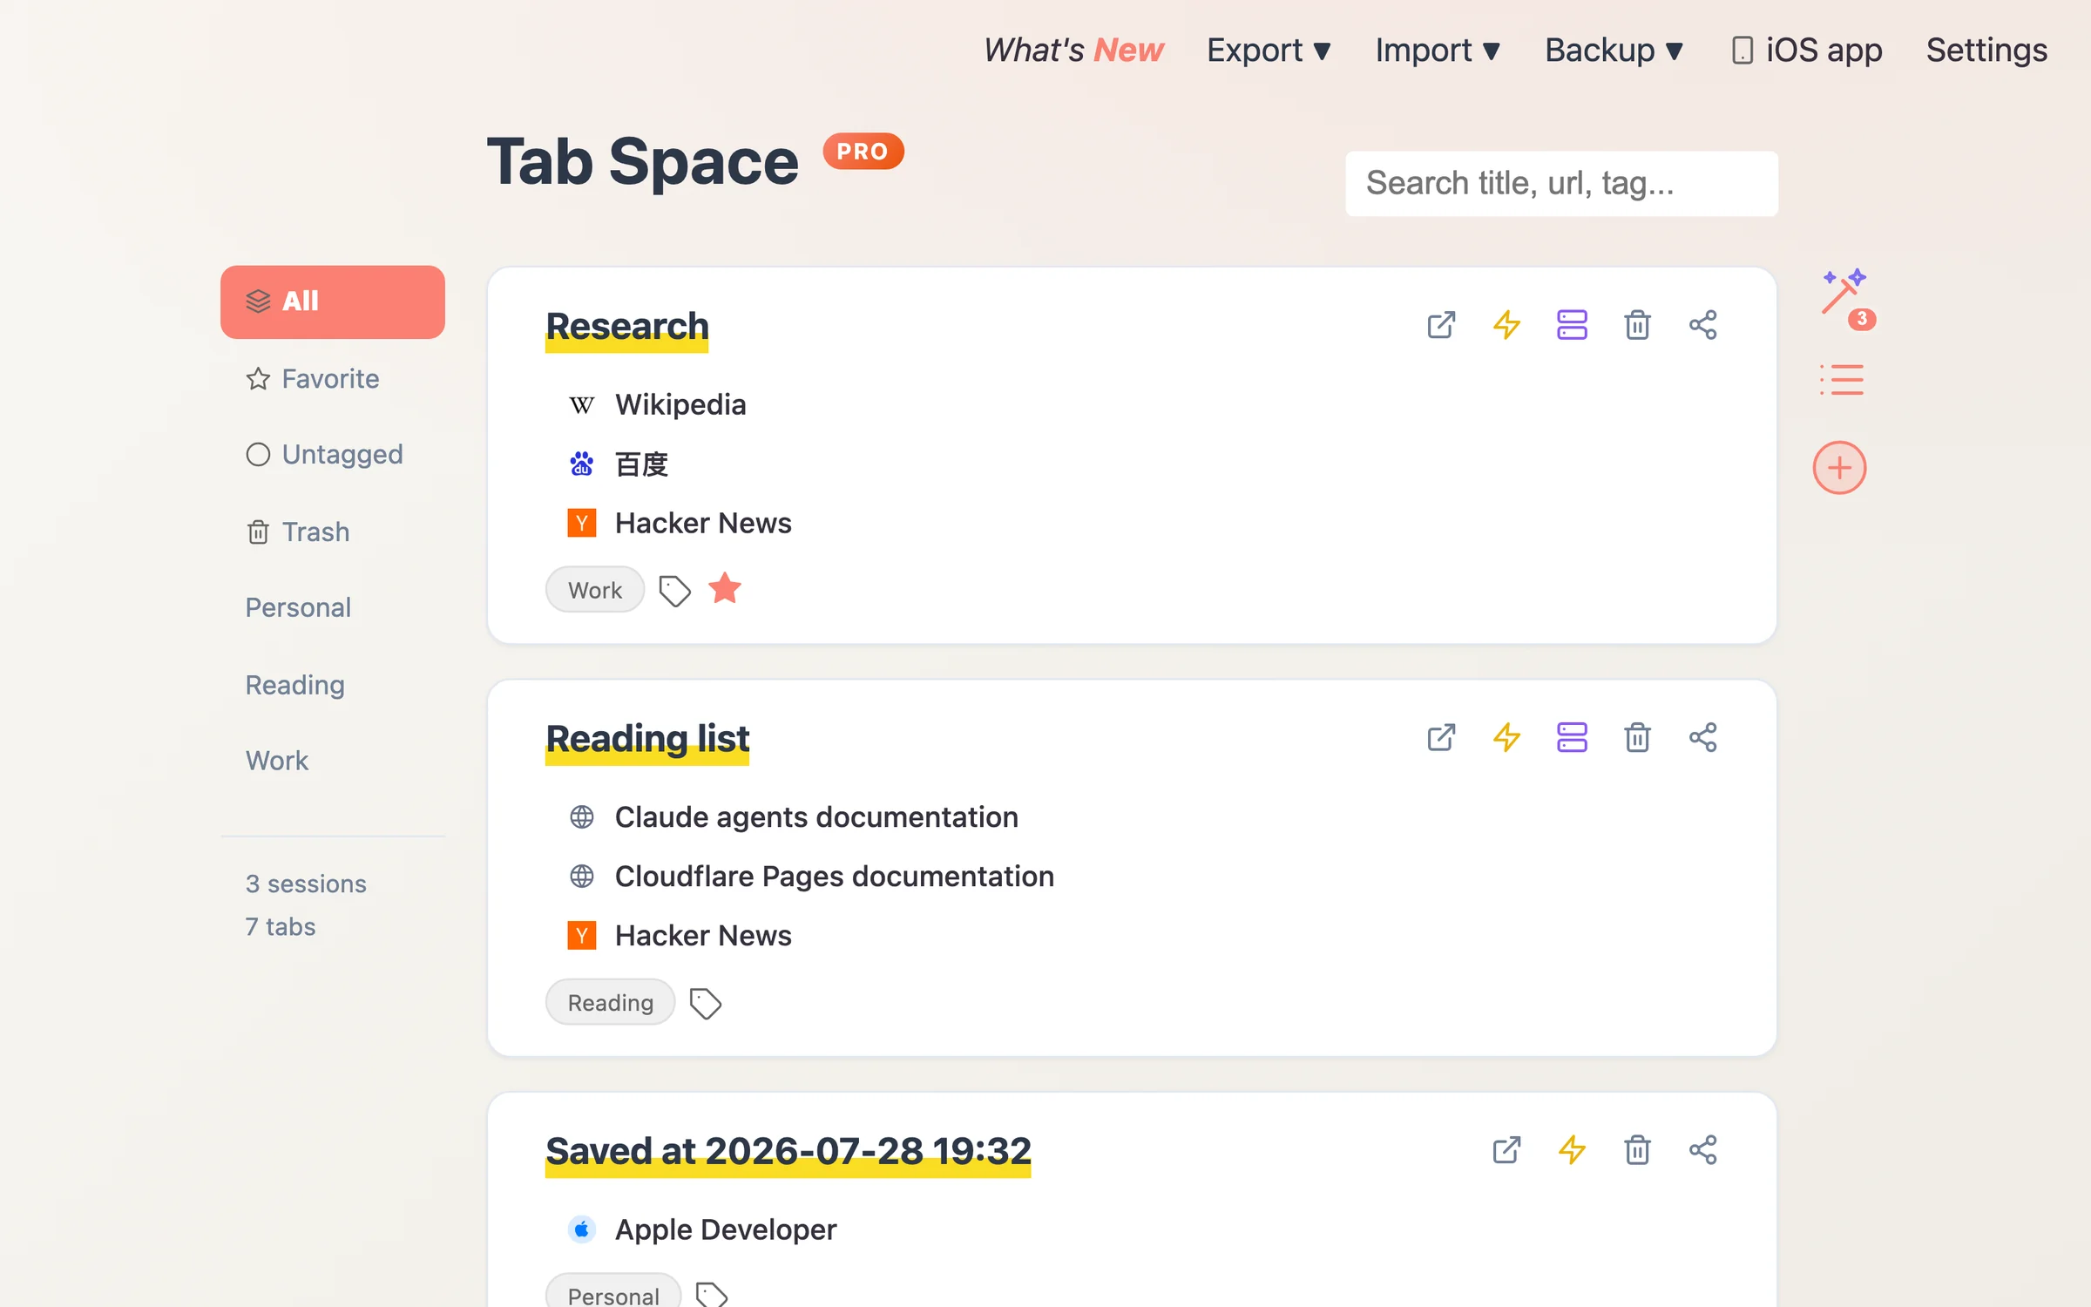Delete the Saved at 2026-07-28 session
2091x1307 pixels.
[1637, 1150]
